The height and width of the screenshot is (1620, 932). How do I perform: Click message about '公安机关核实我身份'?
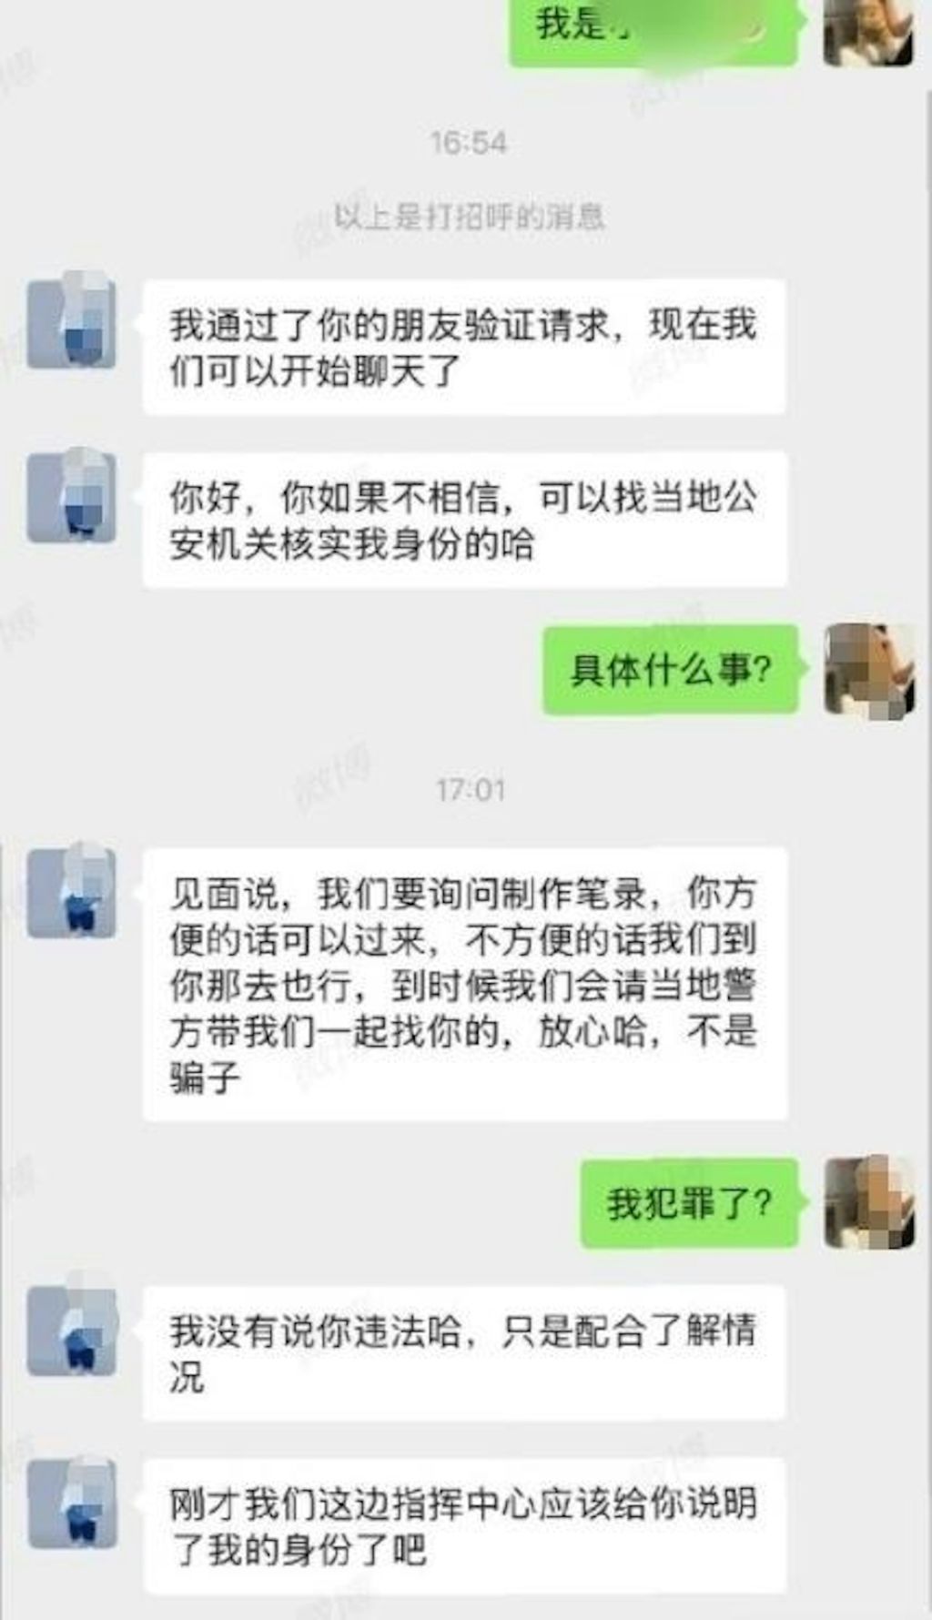[x=464, y=520]
